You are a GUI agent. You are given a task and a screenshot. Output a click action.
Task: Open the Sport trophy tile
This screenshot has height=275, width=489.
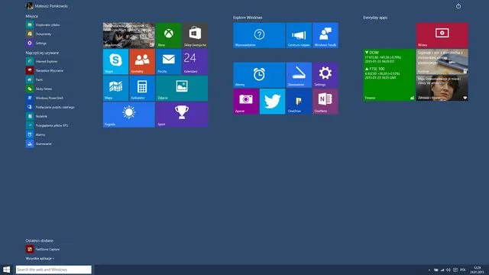pos(182,115)
